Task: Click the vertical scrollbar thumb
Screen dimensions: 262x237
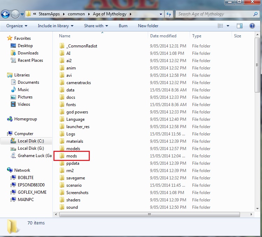Action: click(257, 65)
